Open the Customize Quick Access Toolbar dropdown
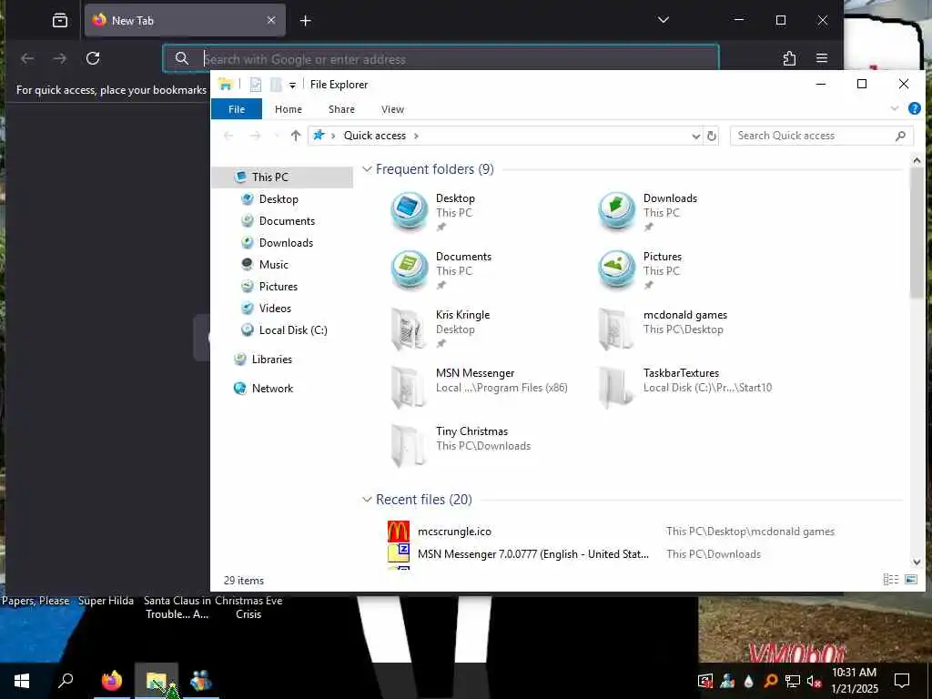 (x=292, y=85)
